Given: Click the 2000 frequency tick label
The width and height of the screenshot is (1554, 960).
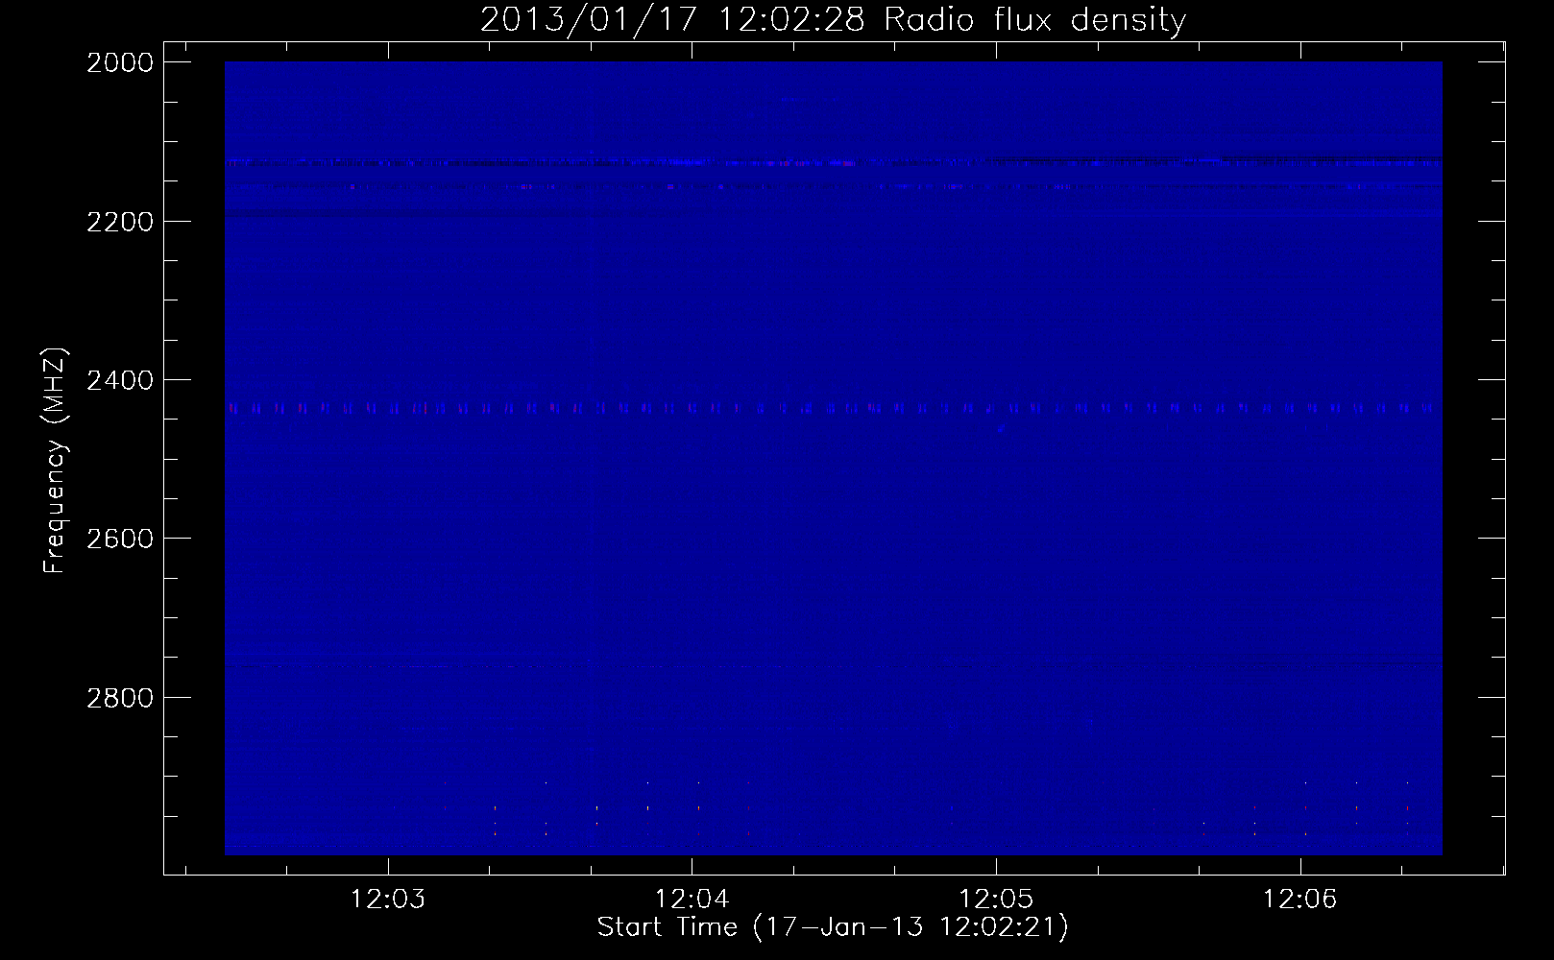Looking at the screenshot, I should click(x=120, y=62).
